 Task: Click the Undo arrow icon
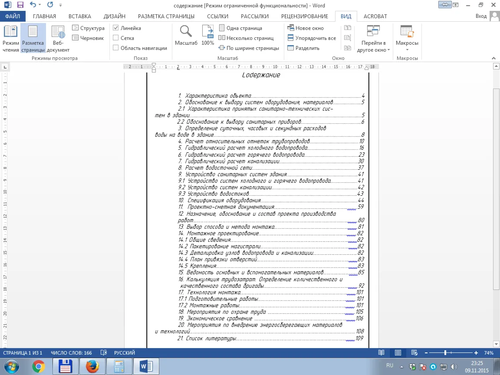click(x=33, y=5)
